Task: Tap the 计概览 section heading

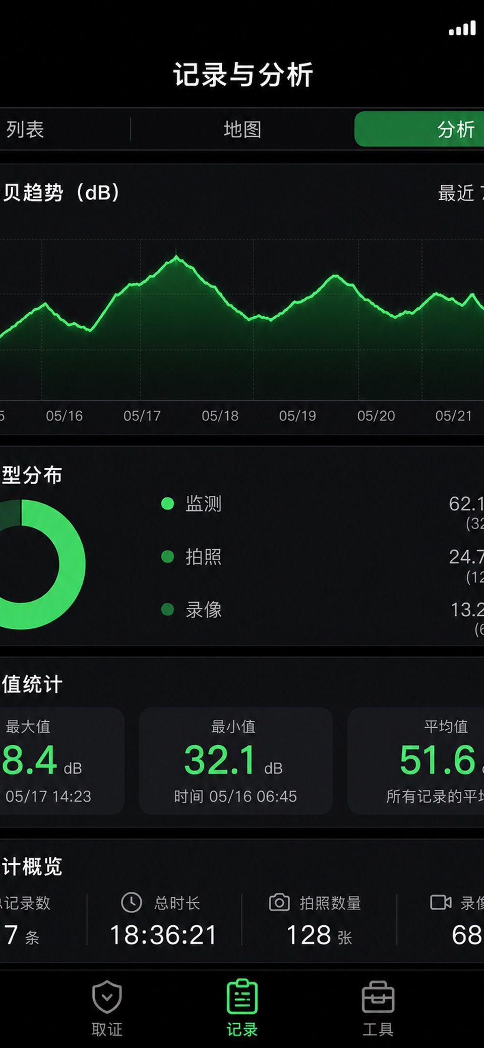Action: (31, 866)
